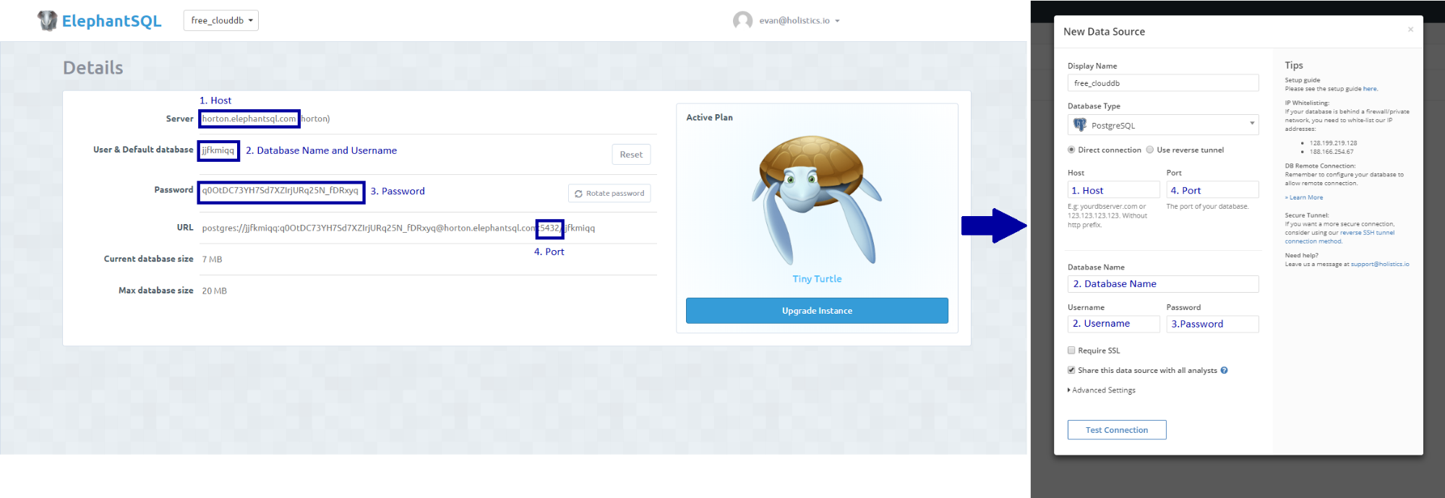Open the reverse SSH tunnel connection method link
The width and height of the screenshot is (1445, 498).
click(x=1339, y=237)
